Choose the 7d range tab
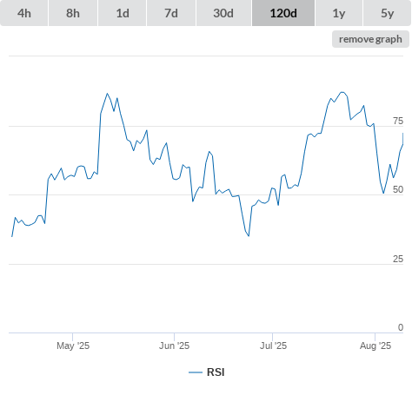Viewport: 412px width, 395px height. (x=171, y=13)
